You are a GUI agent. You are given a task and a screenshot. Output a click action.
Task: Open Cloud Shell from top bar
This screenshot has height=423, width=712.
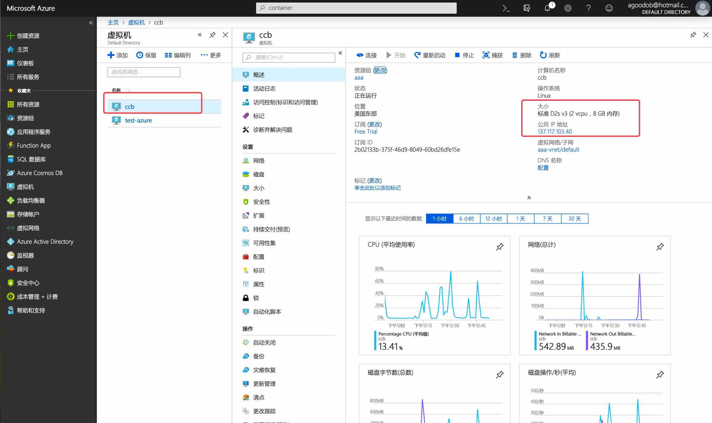(506, 8)
